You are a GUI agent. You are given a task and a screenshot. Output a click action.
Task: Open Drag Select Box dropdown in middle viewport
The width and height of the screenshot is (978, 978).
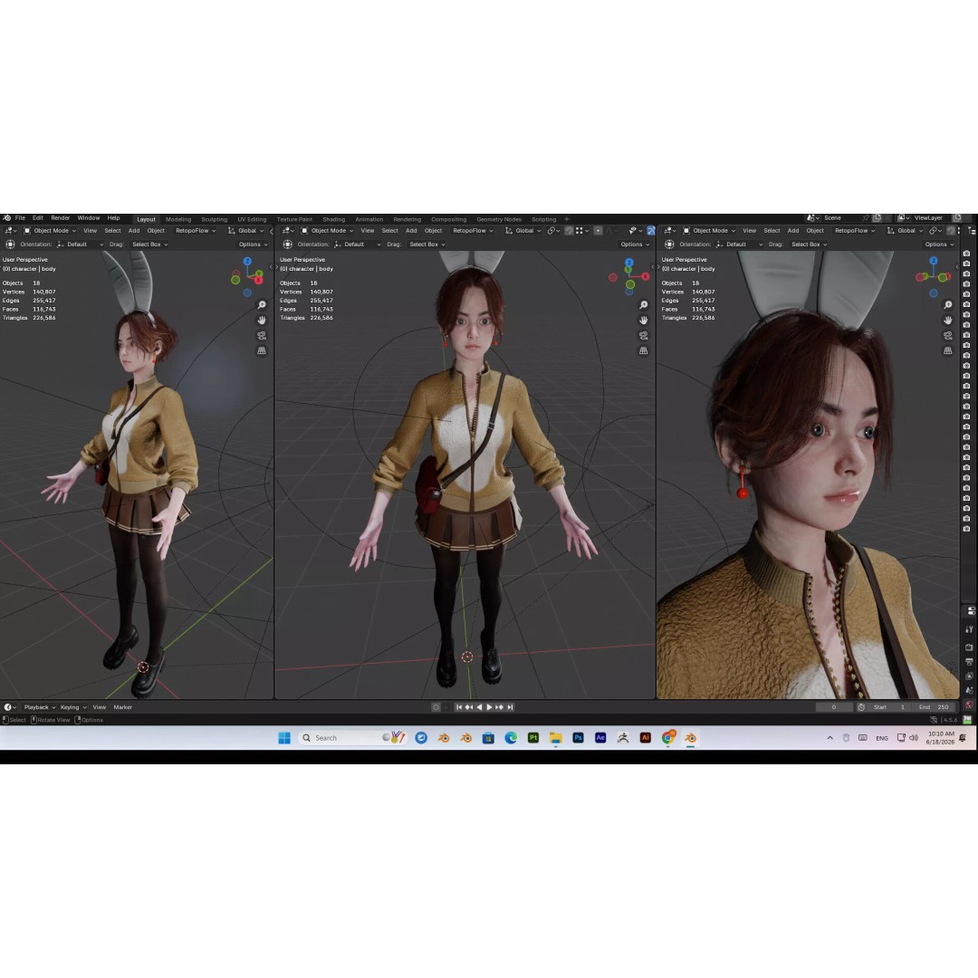pos(427,244)
